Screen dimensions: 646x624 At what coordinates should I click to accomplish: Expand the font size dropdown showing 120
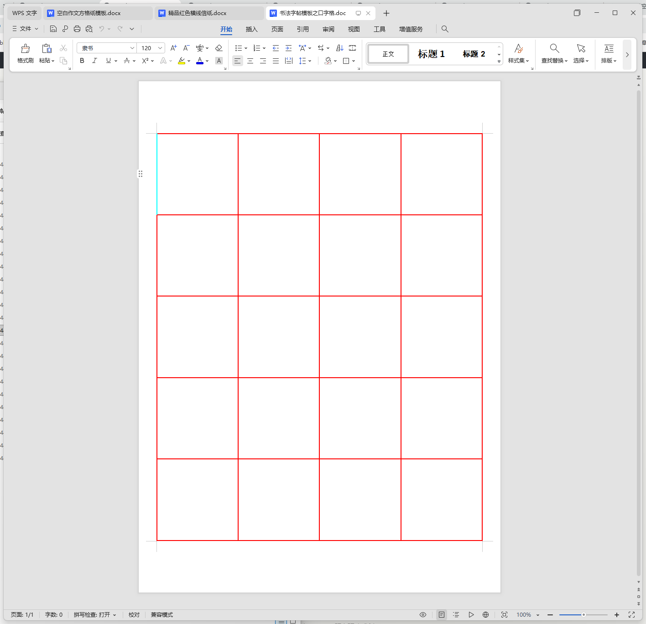point(160,48)
